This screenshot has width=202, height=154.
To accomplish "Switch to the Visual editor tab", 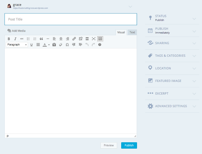I will pos(121,32).
